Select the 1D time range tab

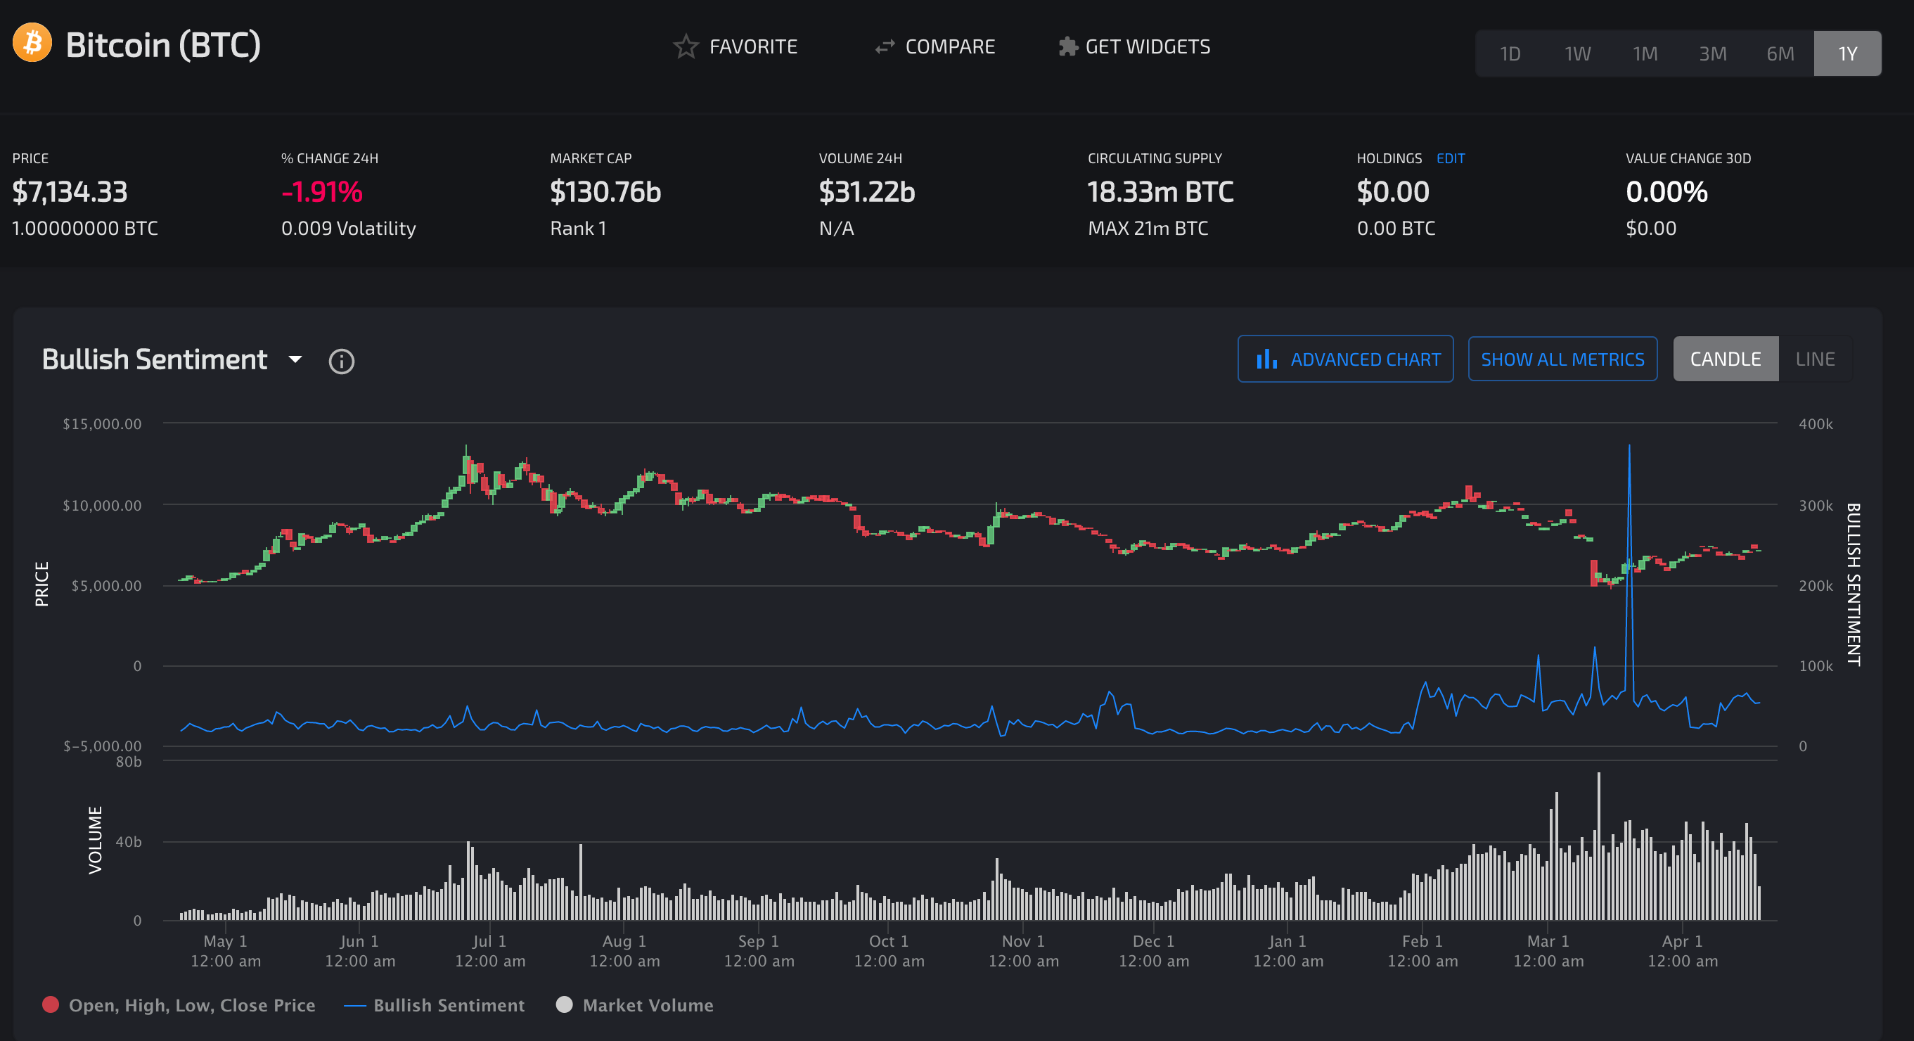1509,53
